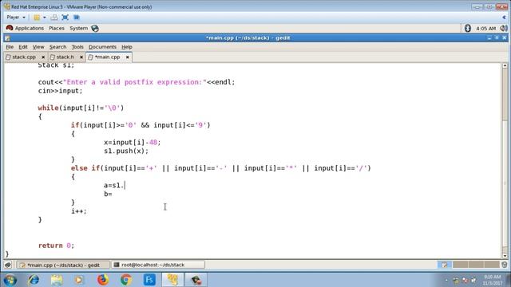
Task: Click on the 'return 0;' line
Action: coord(56,246)
